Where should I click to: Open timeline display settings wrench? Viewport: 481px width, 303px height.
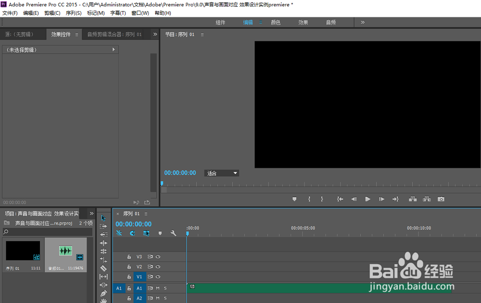(173, 233)
